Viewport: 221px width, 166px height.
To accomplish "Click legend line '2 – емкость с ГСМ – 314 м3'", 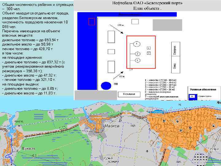I will [x=161, y=82].
